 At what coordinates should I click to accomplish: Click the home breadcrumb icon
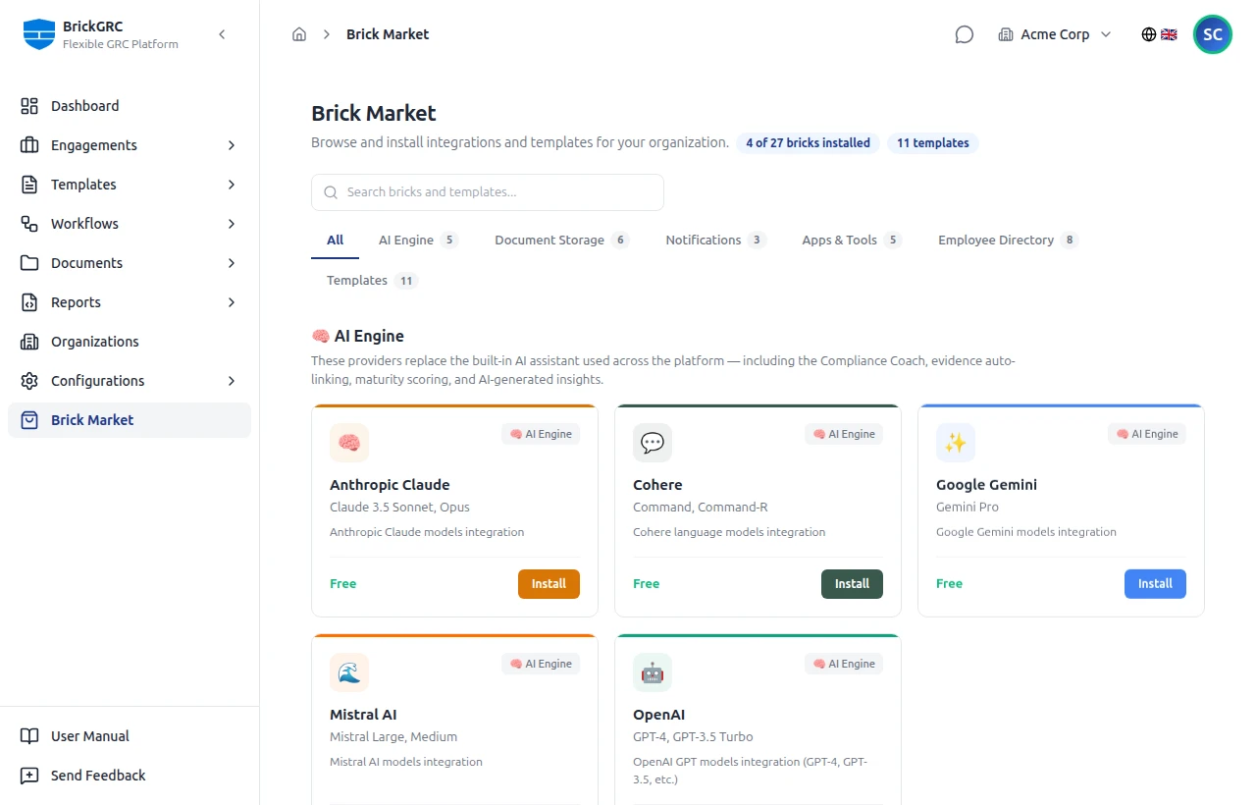pos(299,33)
